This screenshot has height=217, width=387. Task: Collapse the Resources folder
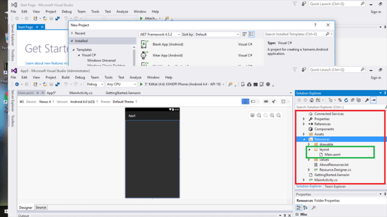tap(304, 139)
